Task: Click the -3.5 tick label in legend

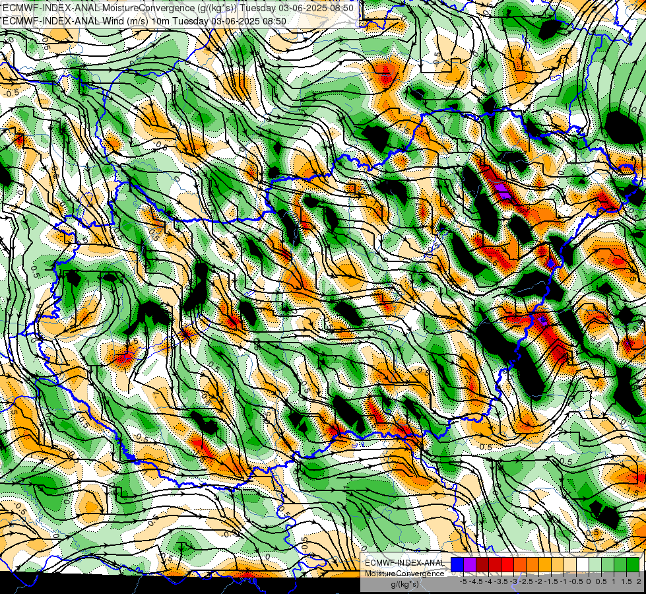Action: click(501, 581)
